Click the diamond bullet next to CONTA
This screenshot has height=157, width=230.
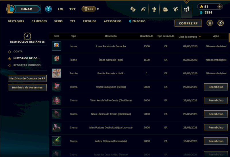pos(10,52)
